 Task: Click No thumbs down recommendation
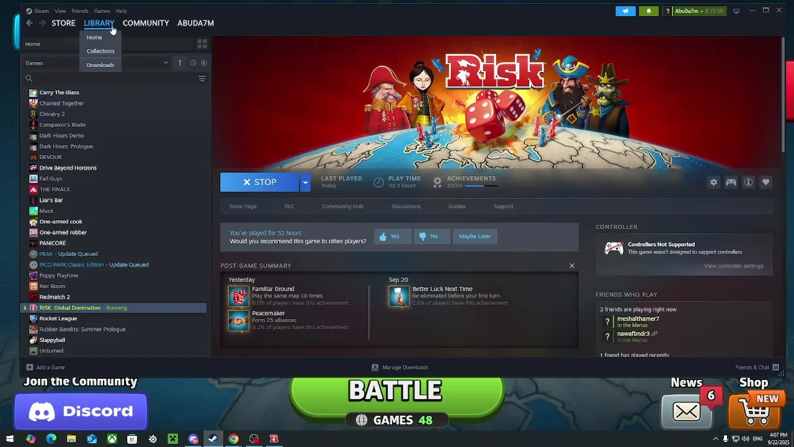tap(431, 236)
